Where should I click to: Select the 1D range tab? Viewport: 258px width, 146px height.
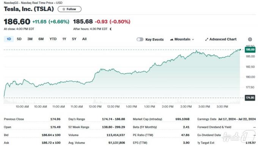pyautogui.click(x=9, y=39)
